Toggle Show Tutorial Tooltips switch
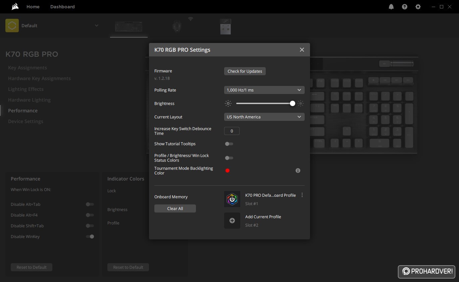 pos(229,144)
